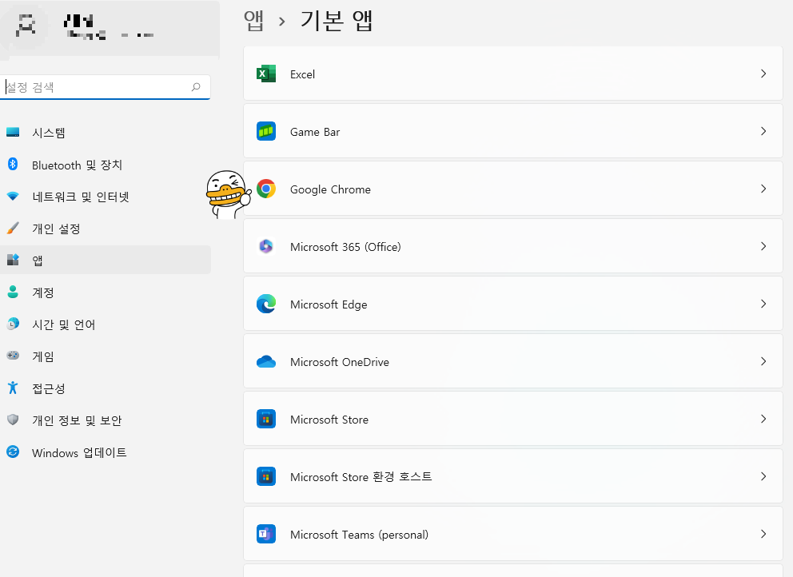Expand the Google Chrome row chevron
This screenshot has height=577, width=793.
click(763, 189)
